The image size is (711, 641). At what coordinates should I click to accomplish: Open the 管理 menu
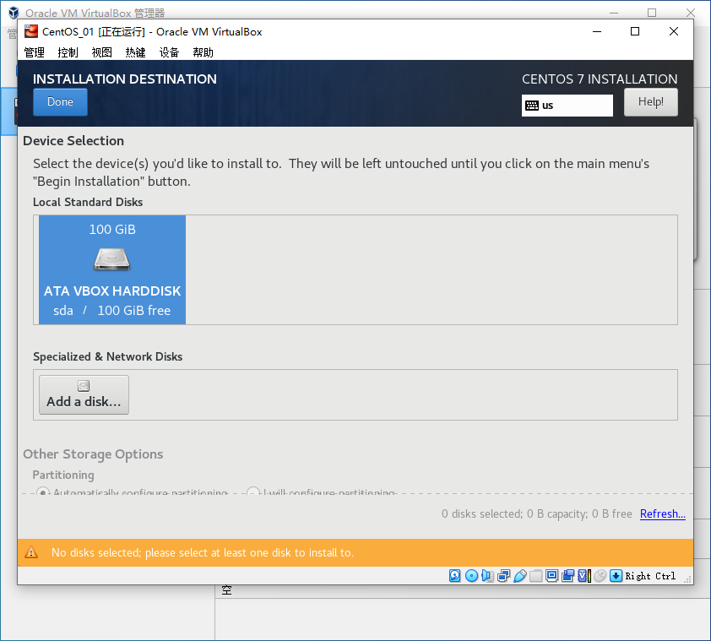34,52
